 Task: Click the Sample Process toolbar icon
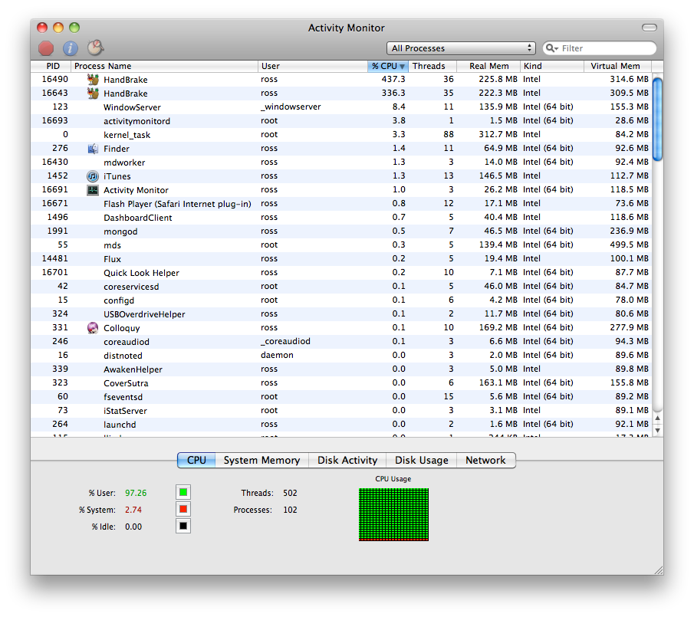point(95,48)
